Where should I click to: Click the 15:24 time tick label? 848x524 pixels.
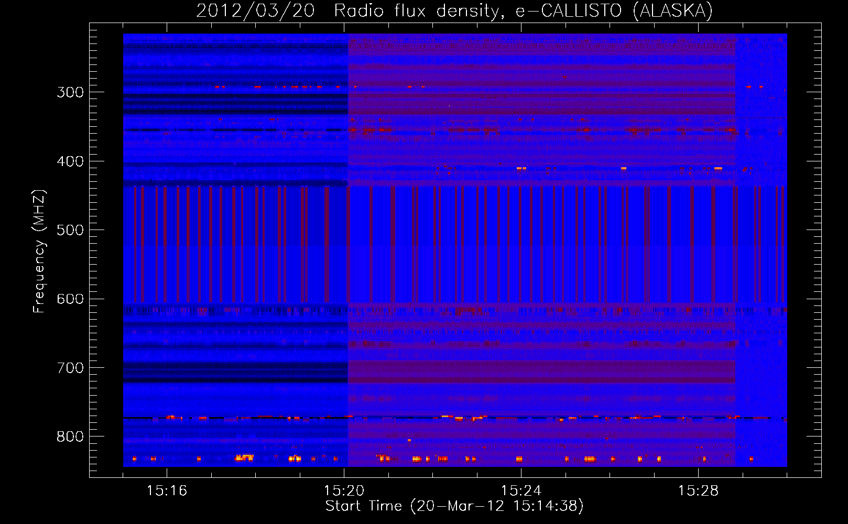pyautogui.click(x=521, y=491)
